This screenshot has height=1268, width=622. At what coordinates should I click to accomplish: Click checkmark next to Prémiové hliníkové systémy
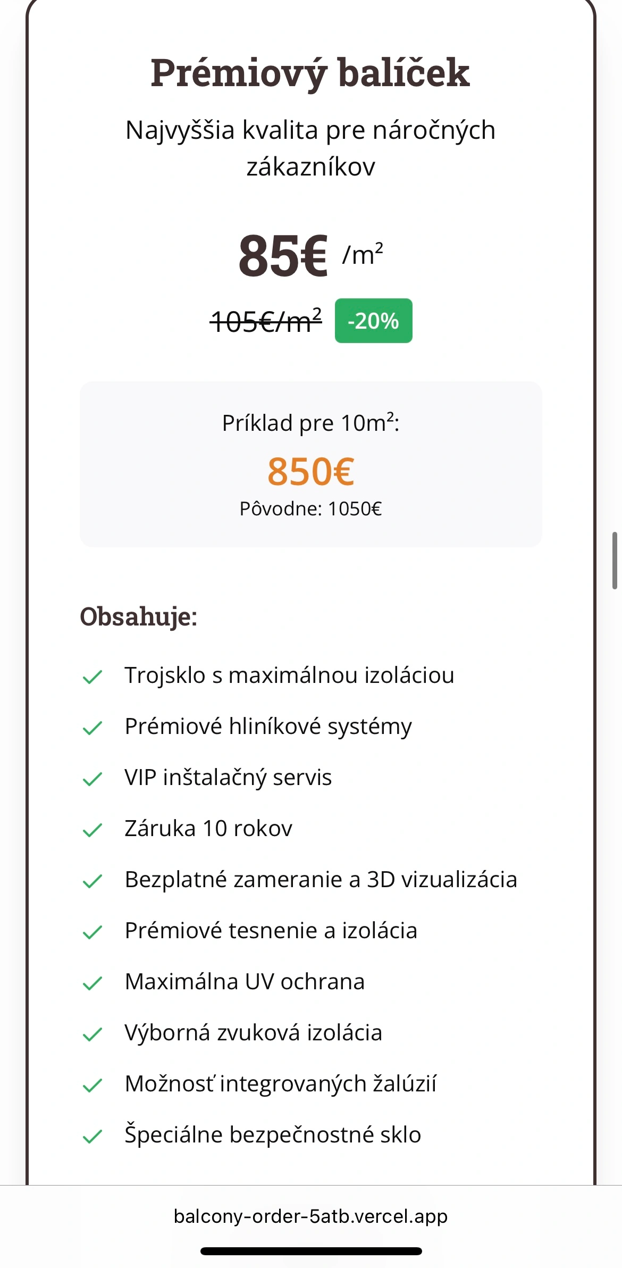point(93,728)
